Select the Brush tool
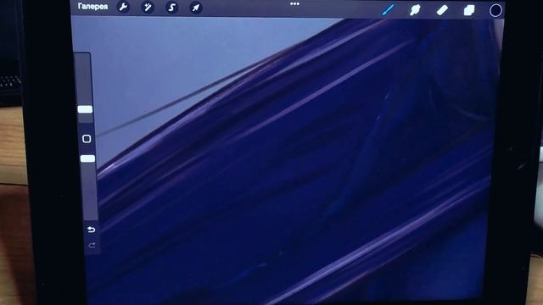Viewport: 543px width, 305px height. tap(388, 9)
